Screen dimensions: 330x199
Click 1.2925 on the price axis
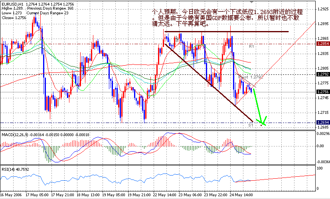click(x=323, y=9)
